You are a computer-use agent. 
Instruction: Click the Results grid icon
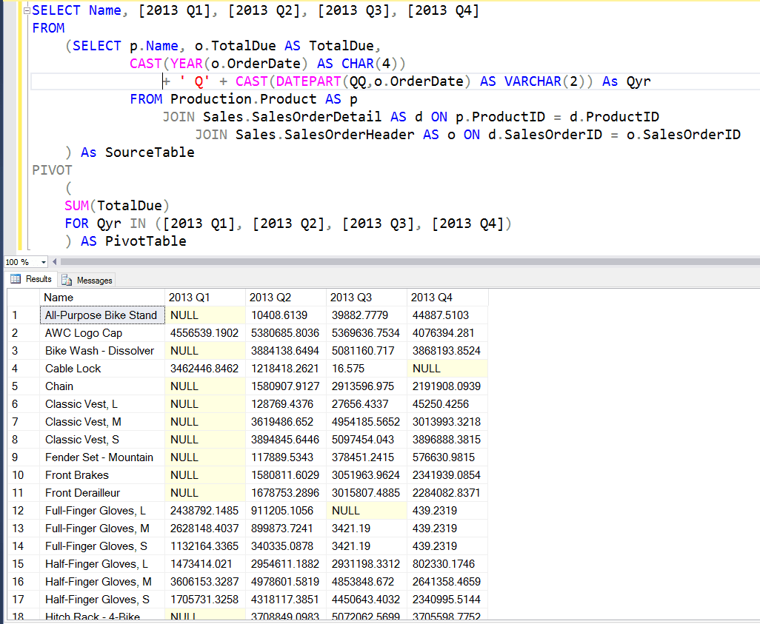[16, 279]
